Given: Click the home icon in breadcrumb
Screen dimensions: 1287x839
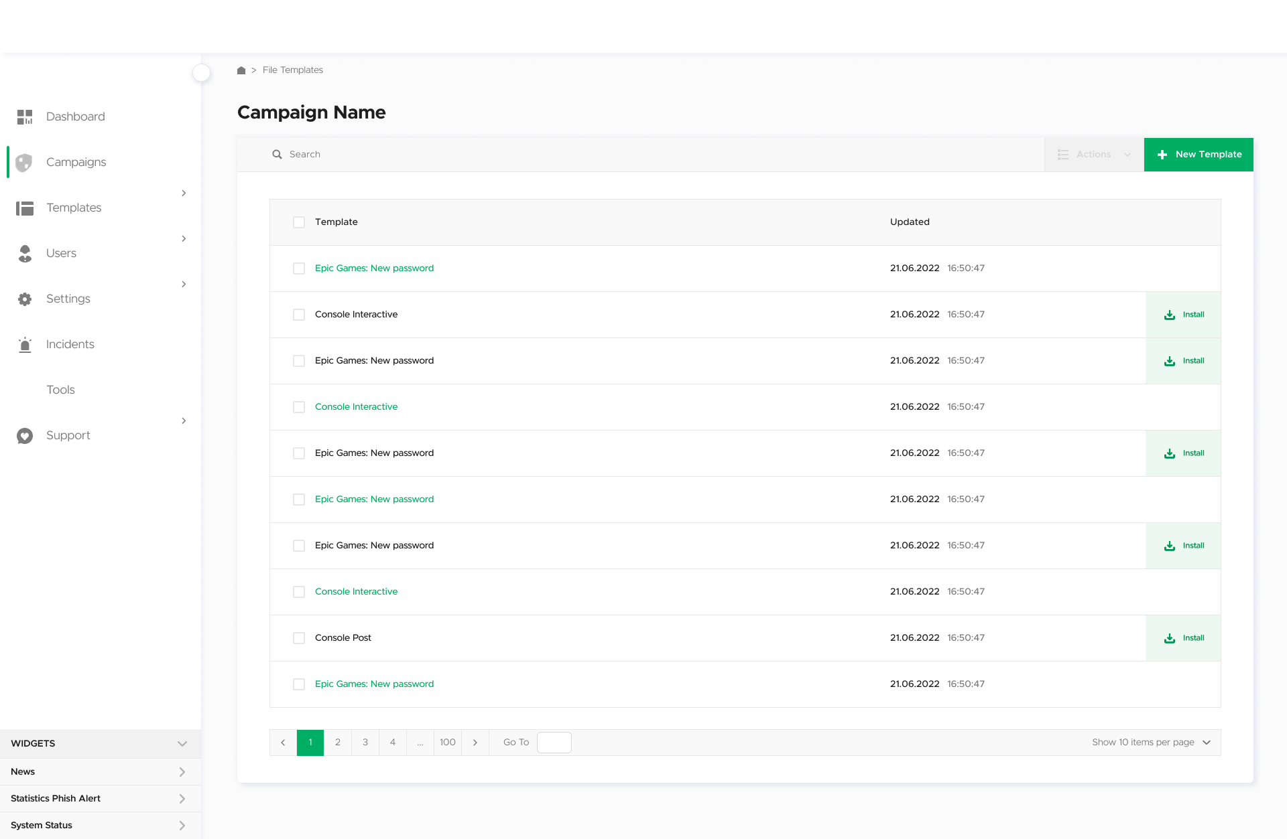Looking at the screenshot, I should (x=241, y=70).
